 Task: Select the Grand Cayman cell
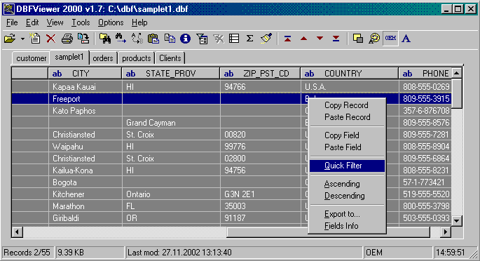point(171,123)
